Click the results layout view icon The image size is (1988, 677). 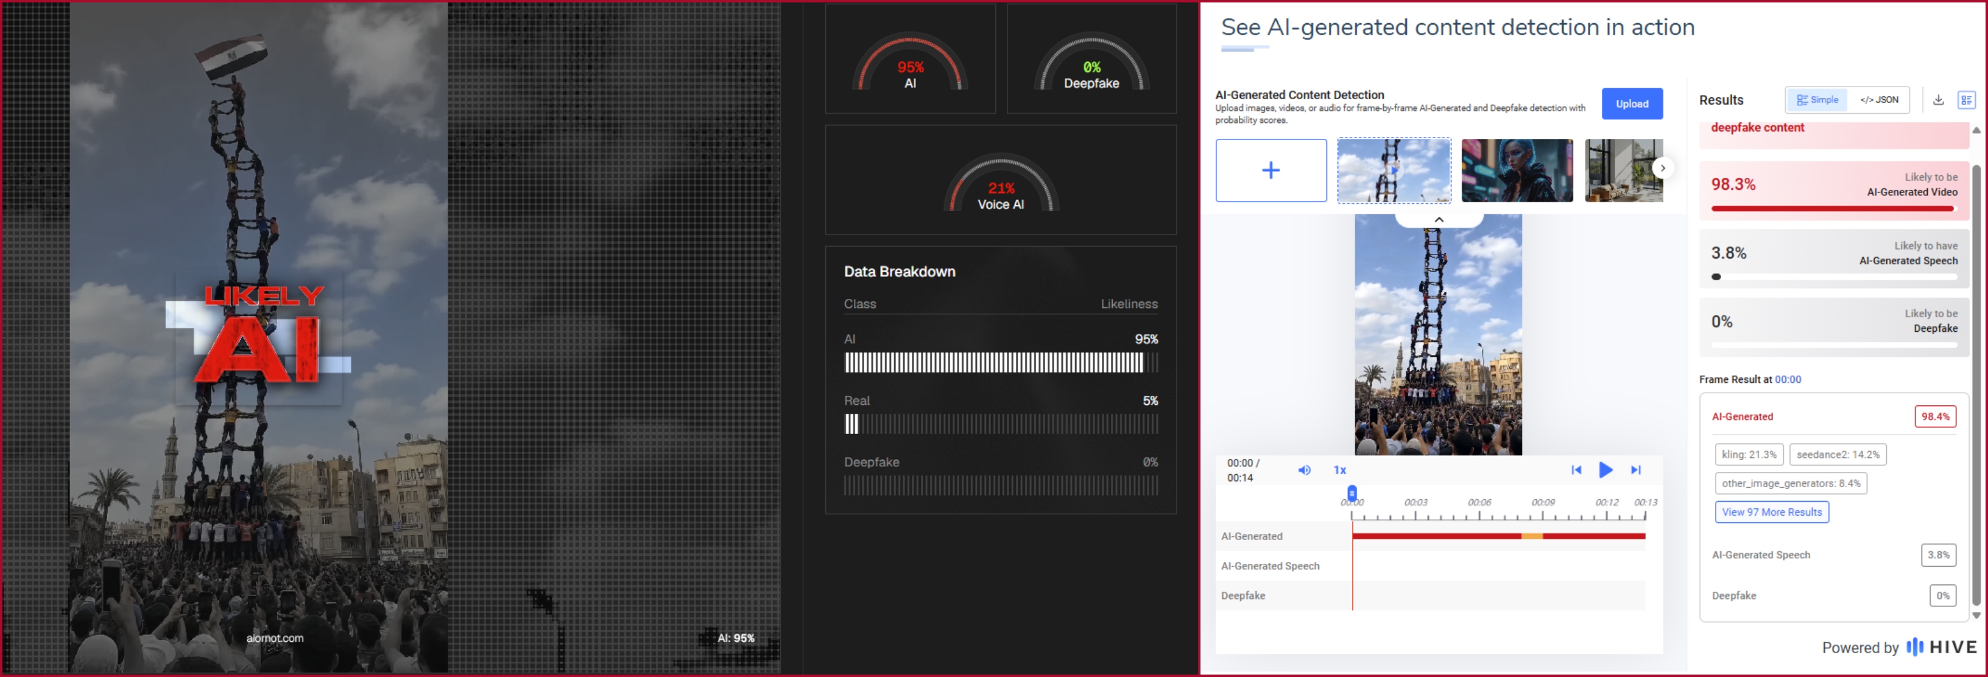(x=1967, y=100)
